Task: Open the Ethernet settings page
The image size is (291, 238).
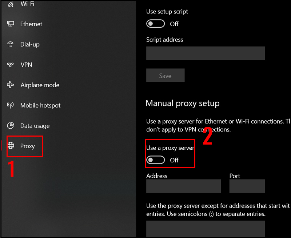Action: (x=31, y=24)
